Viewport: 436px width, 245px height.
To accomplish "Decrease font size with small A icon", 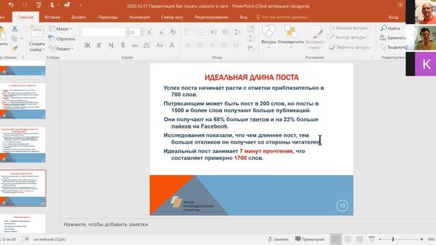I will coord(161,32).
